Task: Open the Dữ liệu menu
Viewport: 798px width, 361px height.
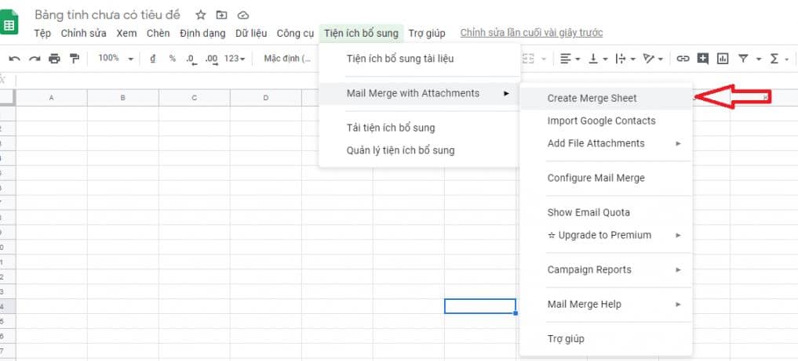Action: (x=251, y=34)
